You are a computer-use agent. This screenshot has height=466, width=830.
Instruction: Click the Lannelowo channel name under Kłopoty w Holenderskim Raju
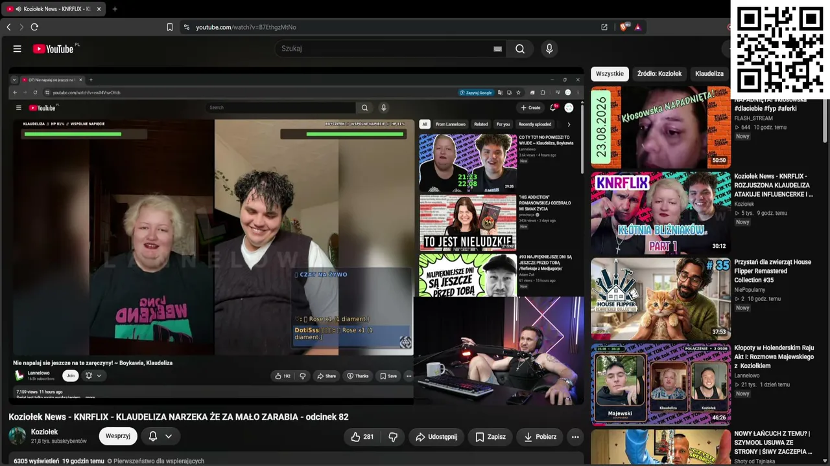click(x=747, y=375)
